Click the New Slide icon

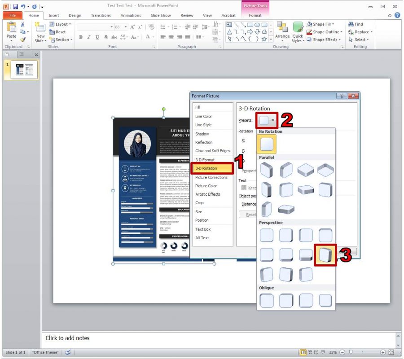click(x=40, y=28)
